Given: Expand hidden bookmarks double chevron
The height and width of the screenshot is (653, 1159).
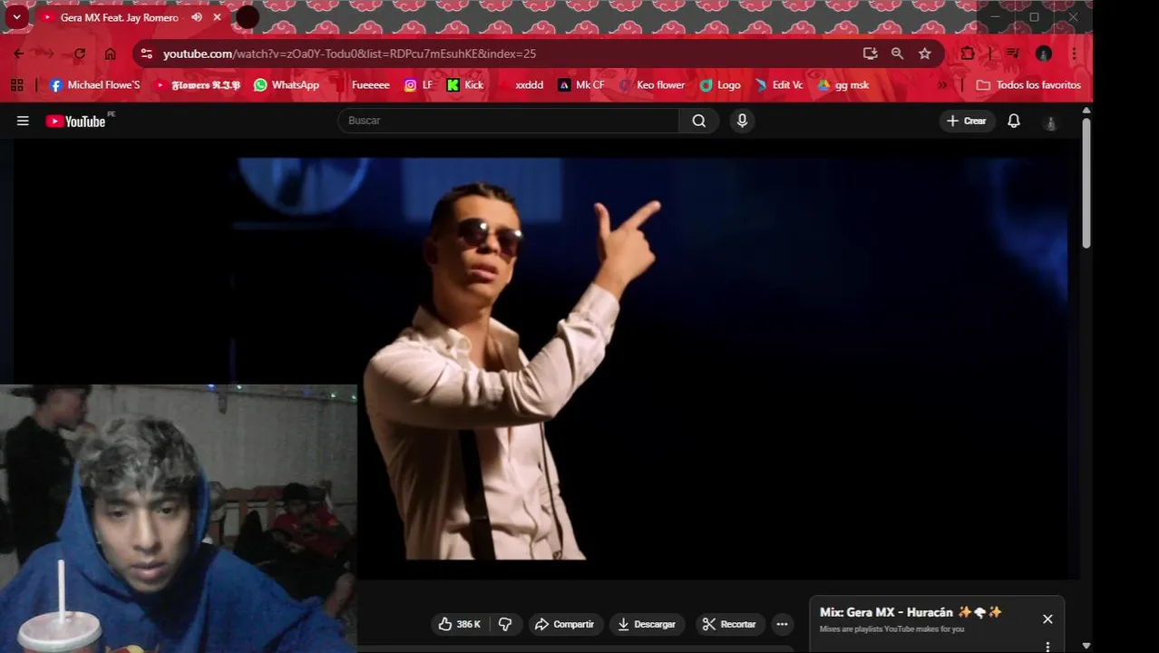Looking at the screenshot, I should [942, 84].
